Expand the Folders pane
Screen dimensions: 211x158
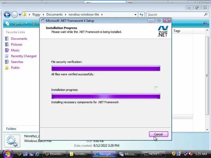(x=11, y=129)
